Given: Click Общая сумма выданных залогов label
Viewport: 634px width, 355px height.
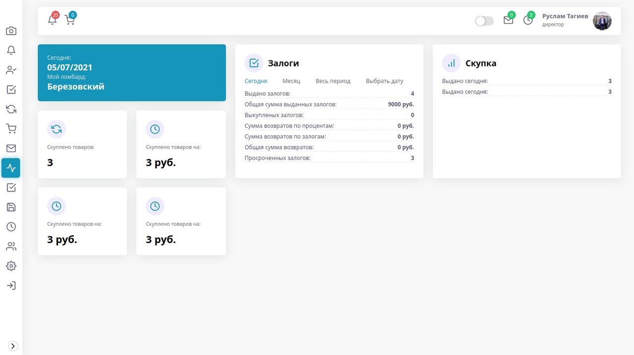Looking at the screenshot, I should click(x=291, y=104).
